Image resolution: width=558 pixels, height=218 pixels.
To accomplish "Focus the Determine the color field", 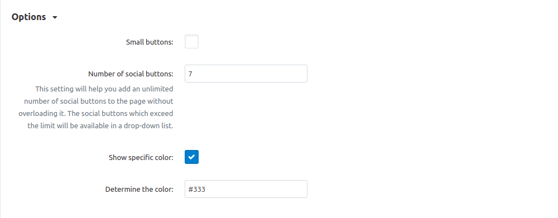I will pos(246,189).
